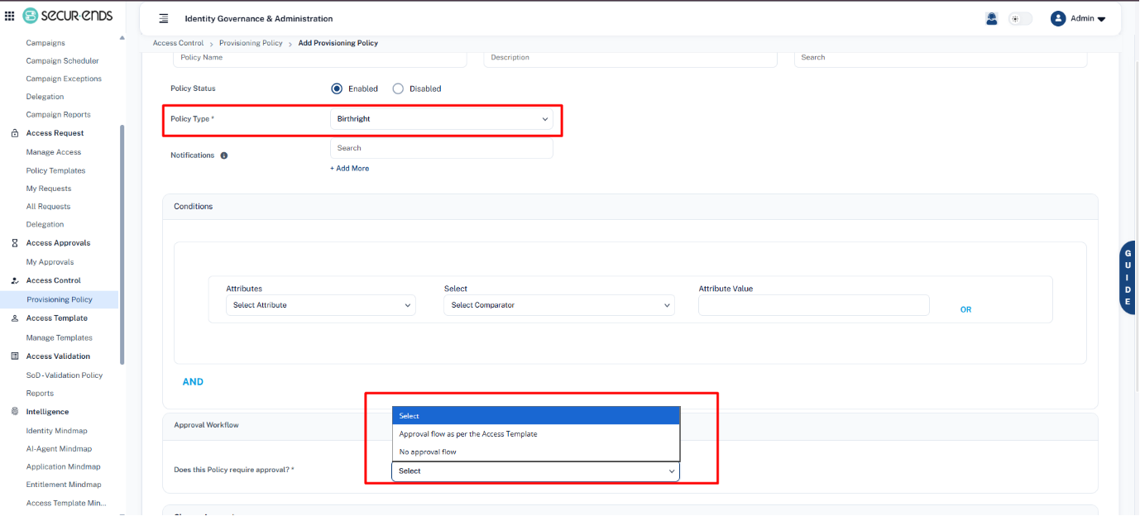Select the Disabled radio button
Image resolution: width=1140 pixels, height=516 pixels.
click(398, 88)
